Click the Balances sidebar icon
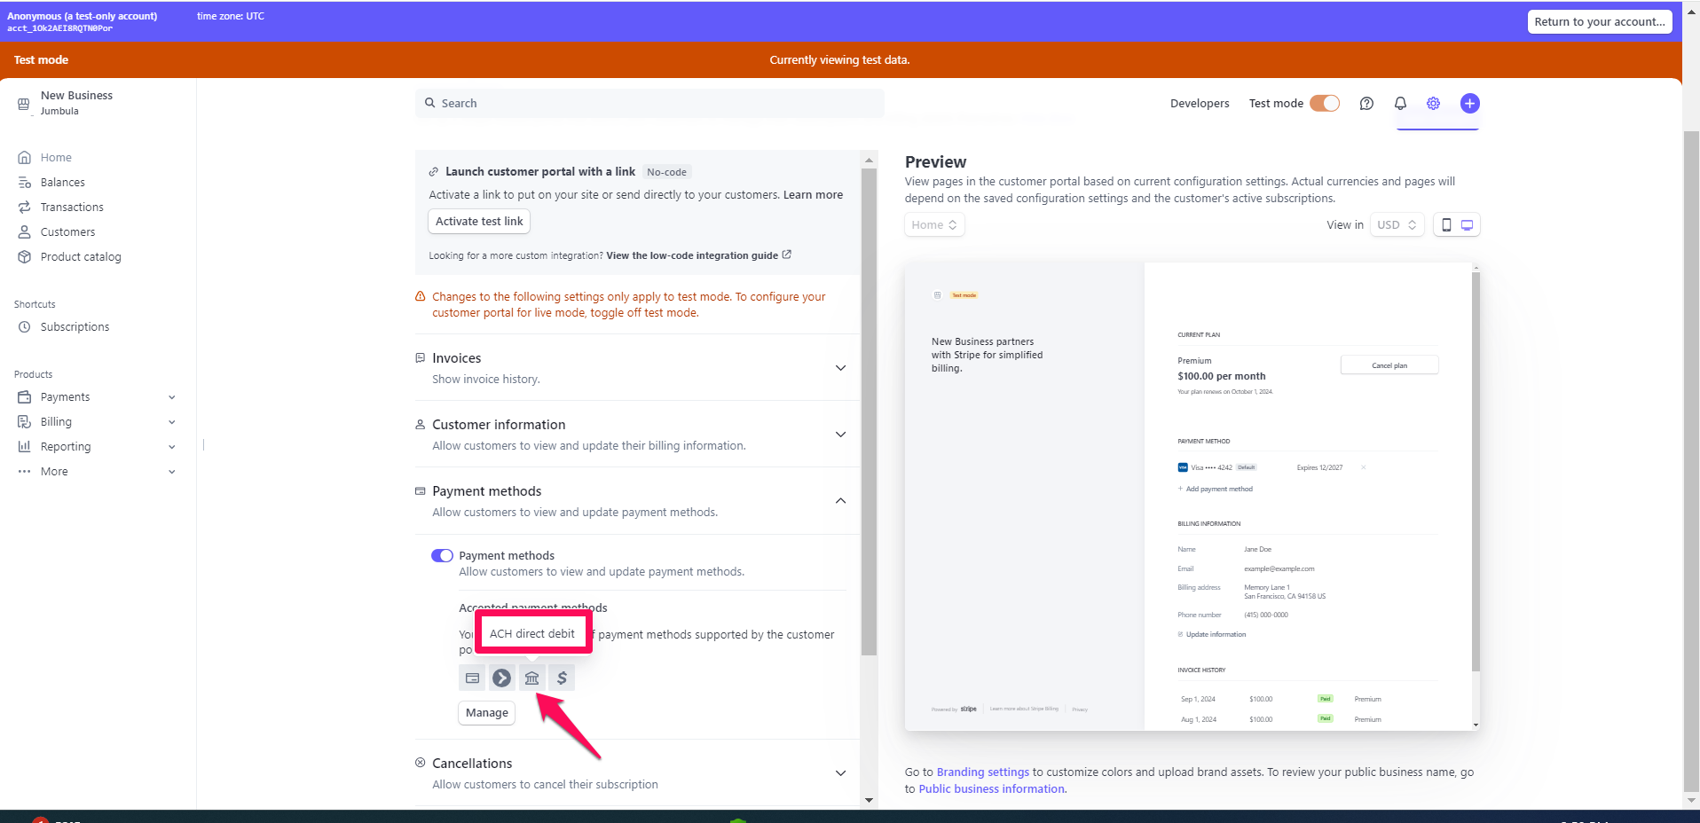The height and width of the screenshot is (823, 1700). pyautogui.click(x=24, y=182)
